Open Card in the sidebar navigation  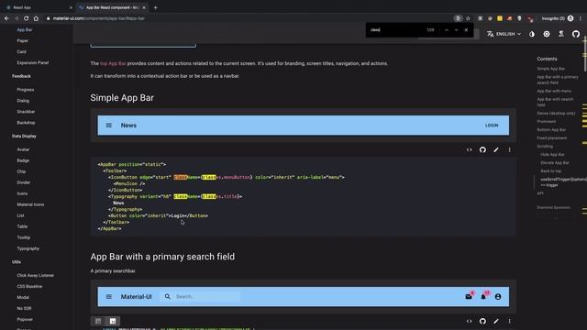pyautogui.click(x=21, y=51)
